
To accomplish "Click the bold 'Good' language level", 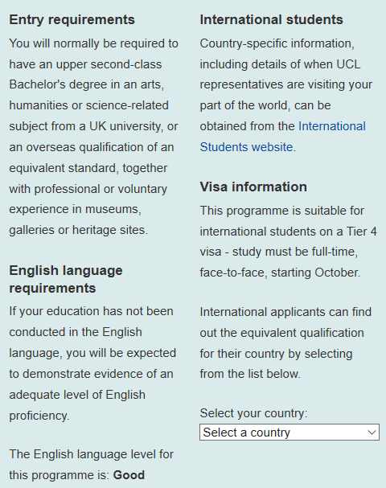I will 129,475.
